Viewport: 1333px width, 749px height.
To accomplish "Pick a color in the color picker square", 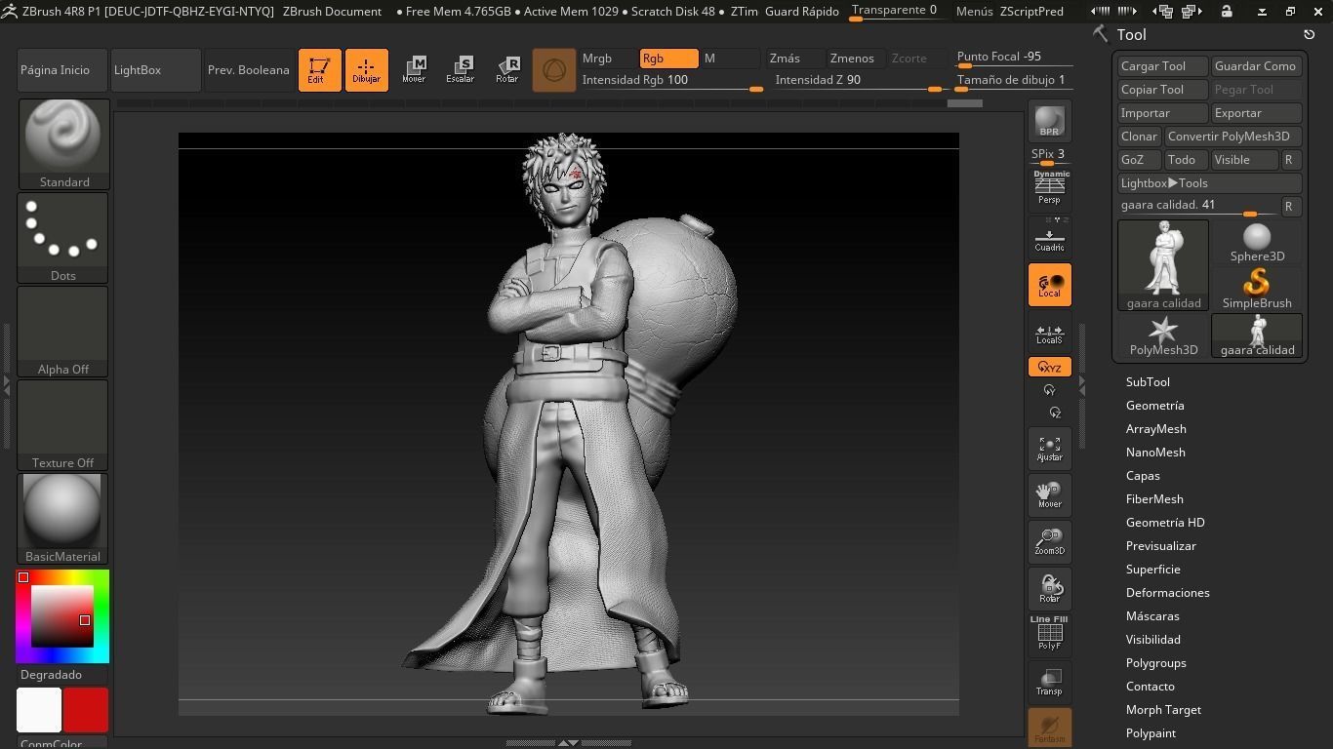I will click(61, 616).
